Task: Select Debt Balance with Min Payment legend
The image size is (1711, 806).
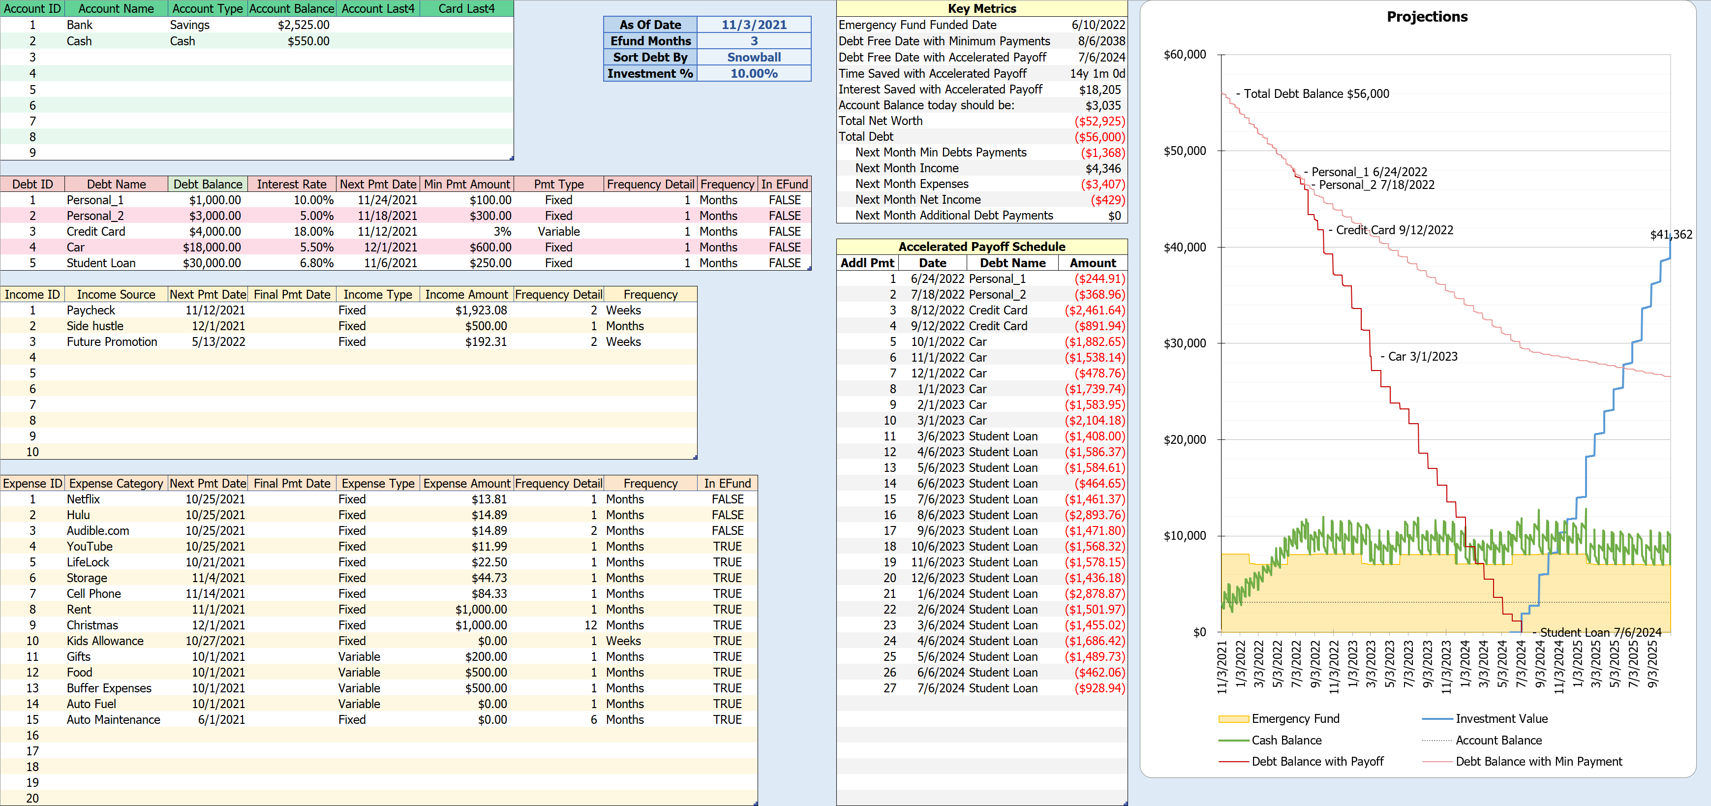Action: click(x=1523, y=762)
